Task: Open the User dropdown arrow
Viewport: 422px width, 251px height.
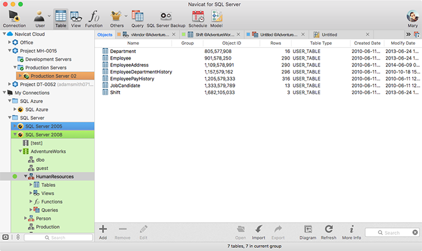Action: tap(49, 16)
